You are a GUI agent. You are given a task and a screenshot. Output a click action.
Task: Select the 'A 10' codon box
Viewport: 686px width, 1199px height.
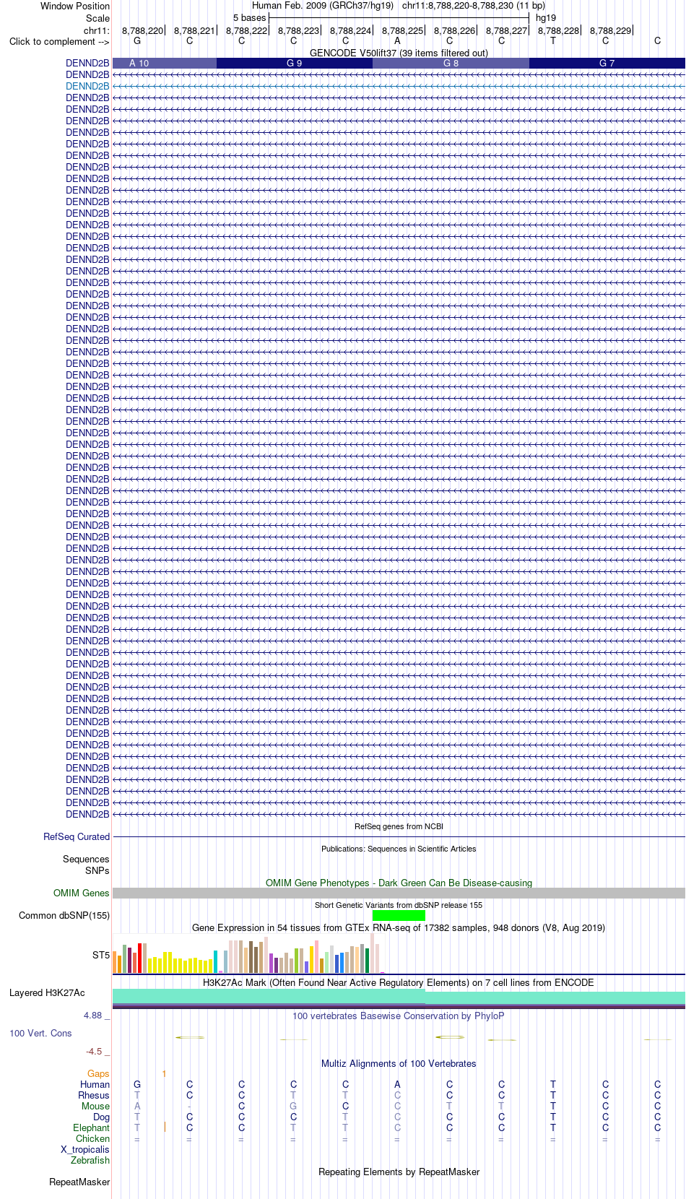click(x=165, y=64)
